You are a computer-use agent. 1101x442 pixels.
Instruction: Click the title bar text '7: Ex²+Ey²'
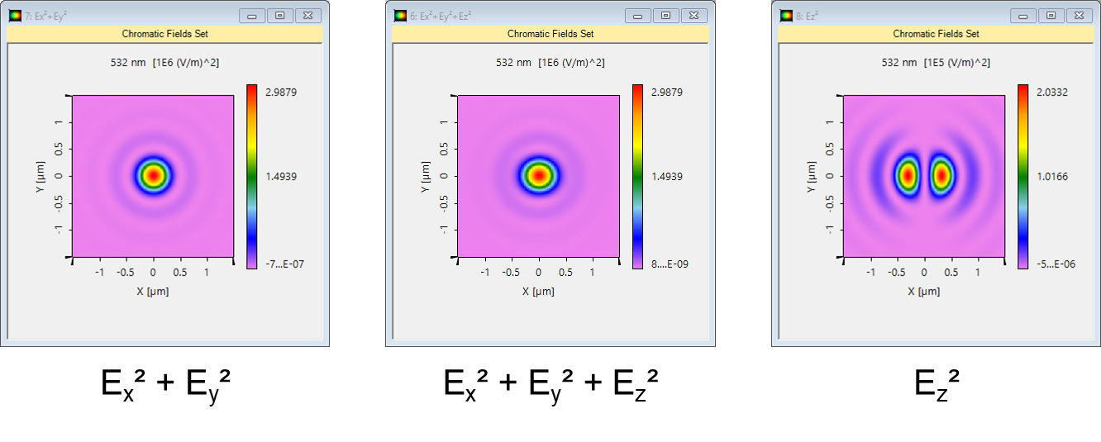click(44, 15)
